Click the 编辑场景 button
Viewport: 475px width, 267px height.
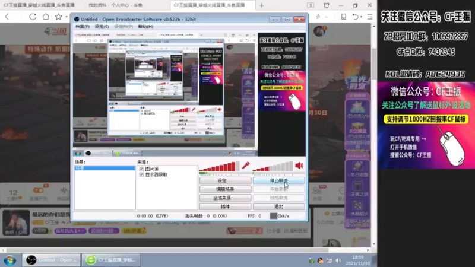pyautogui.click(x=225, y=189)
